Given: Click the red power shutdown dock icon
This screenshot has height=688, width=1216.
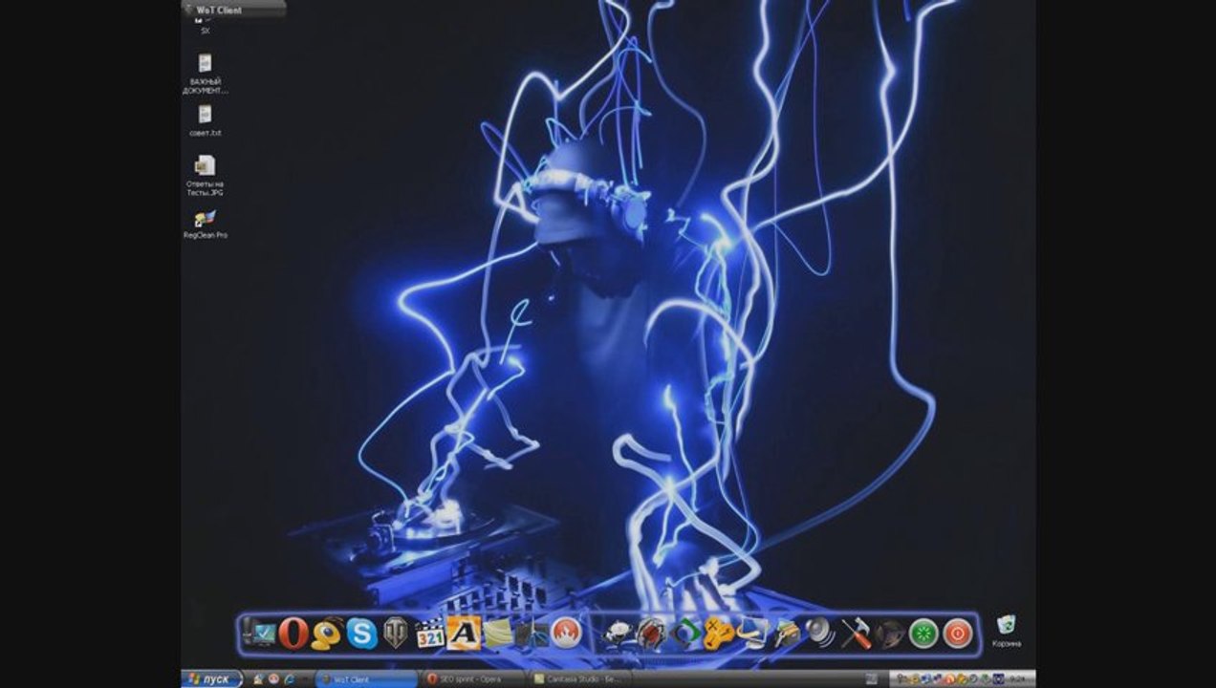Looking at the screenshot, I should tap(958, 633).
